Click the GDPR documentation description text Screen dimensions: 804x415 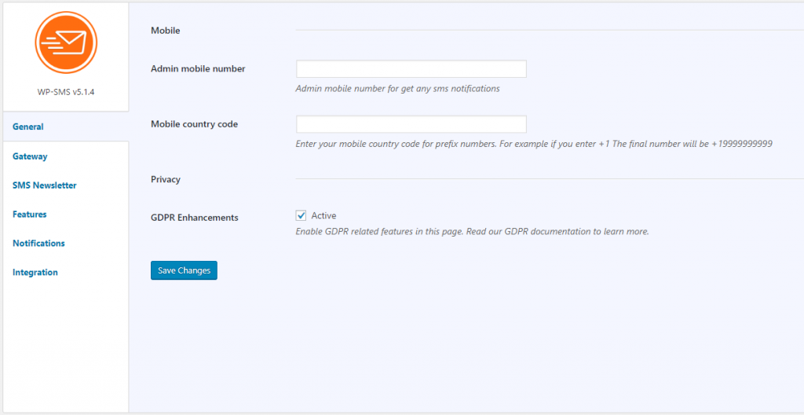pos(472,231)
